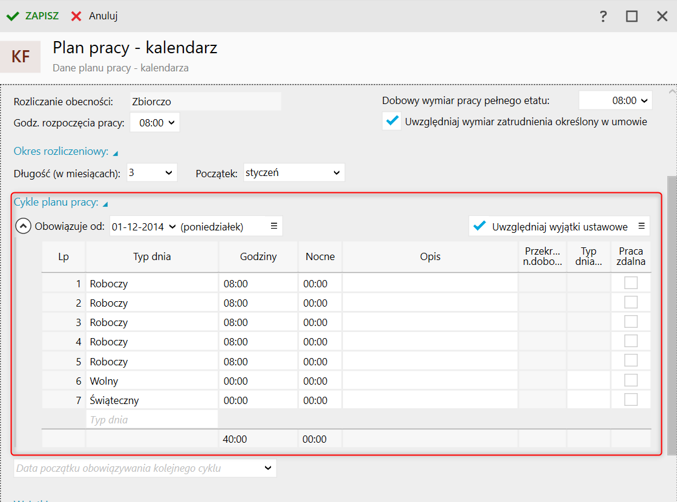Click the Godziny 00:00 cell in row 6
The image size is (677, 502).
(x=258, y=381)
